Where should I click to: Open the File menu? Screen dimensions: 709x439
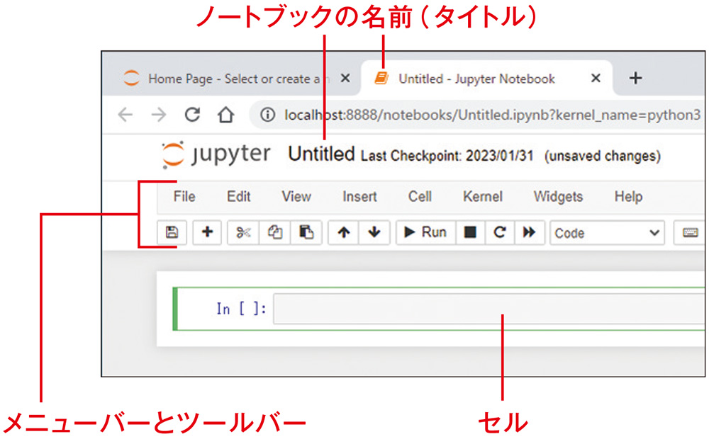point(183,197)
